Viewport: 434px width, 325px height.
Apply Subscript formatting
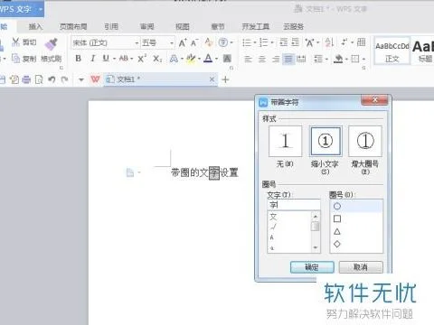click(157, 59)
